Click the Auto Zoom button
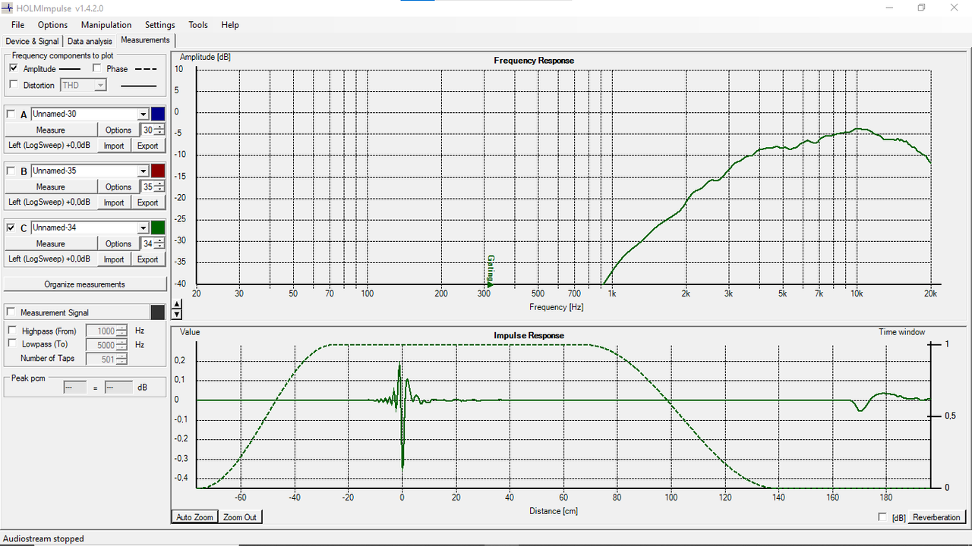The image size is (972, 546). coord(195,517)
